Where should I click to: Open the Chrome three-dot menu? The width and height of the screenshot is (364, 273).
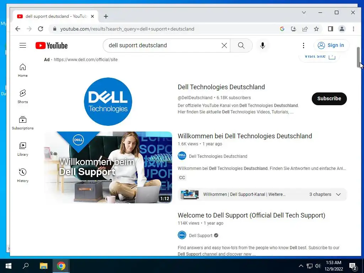(x=353, y=29)
